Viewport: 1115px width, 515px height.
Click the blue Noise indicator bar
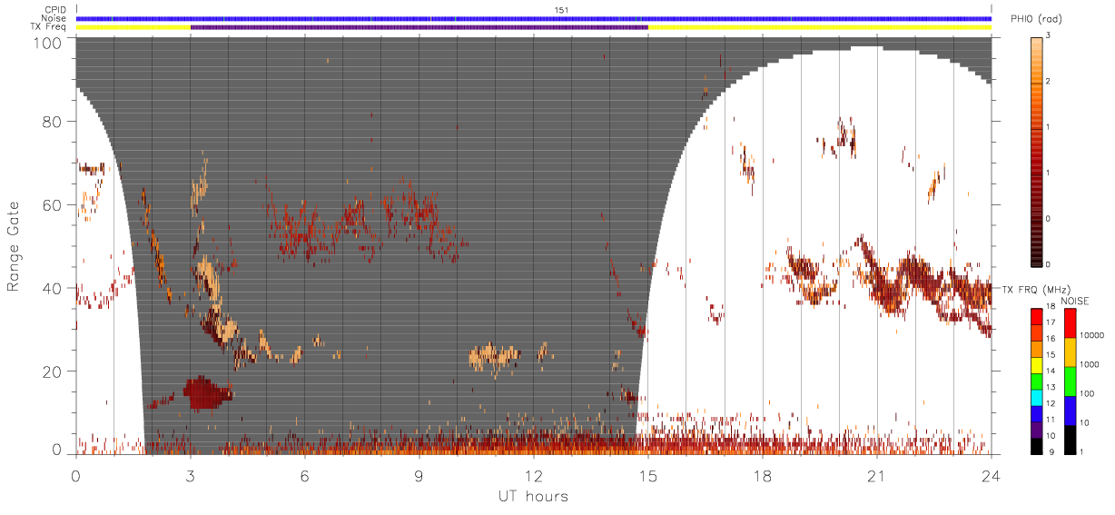[x=534, y=18]
